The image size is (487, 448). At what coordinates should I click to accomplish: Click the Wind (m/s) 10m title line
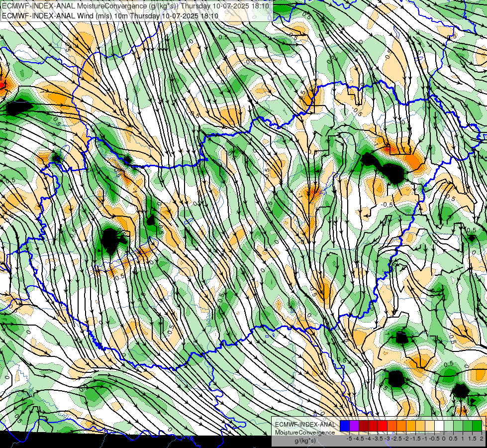(x=110, y=16)
